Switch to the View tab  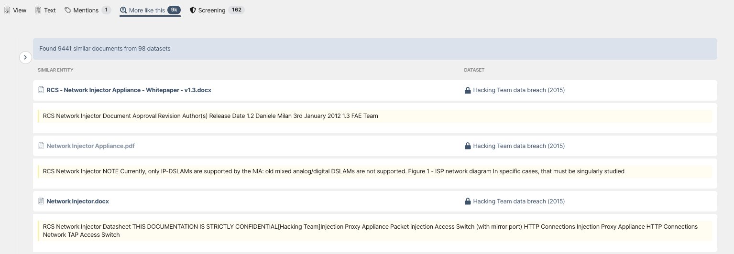click(15, 10)
